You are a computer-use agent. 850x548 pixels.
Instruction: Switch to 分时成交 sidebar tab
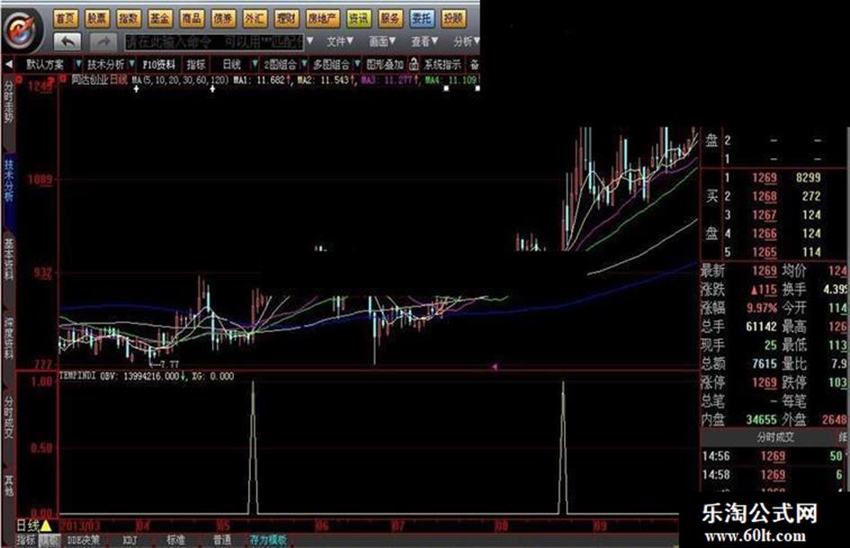coord(9,418)
